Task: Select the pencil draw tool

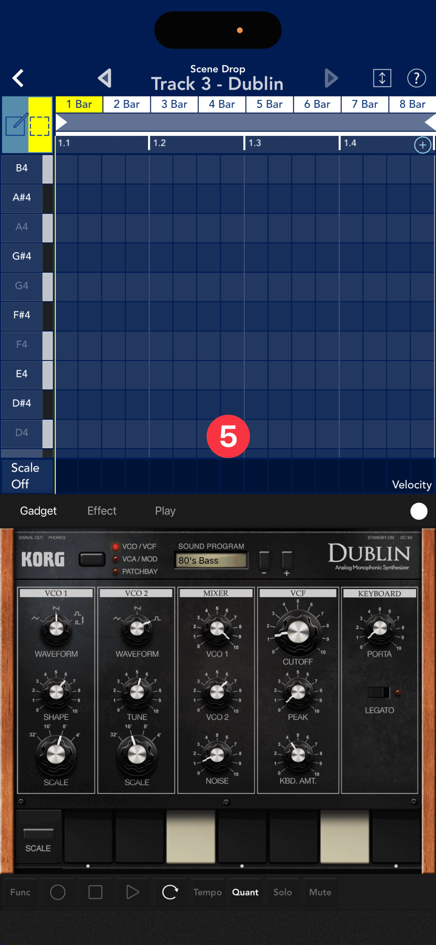Action: 15,125
